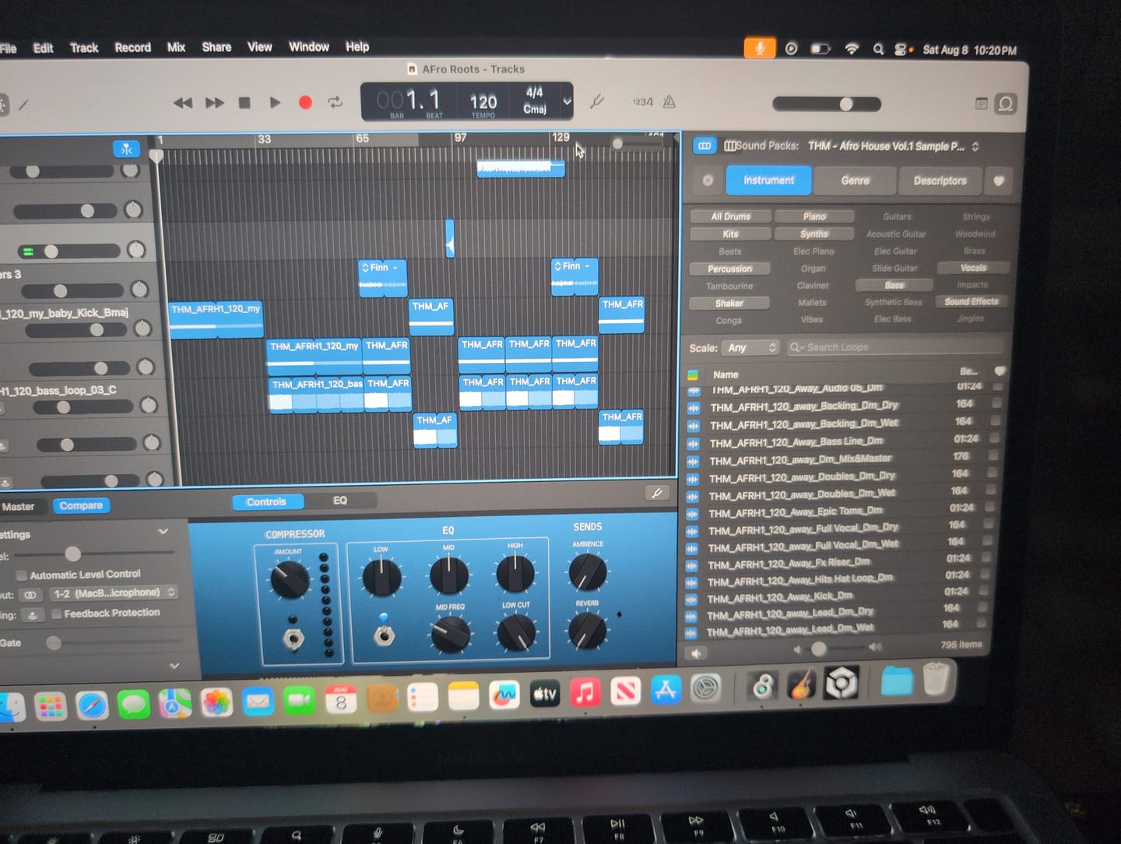1121x844 pixels.
Task: Click the loop types color icon beside Name
Action: point(693,375)
